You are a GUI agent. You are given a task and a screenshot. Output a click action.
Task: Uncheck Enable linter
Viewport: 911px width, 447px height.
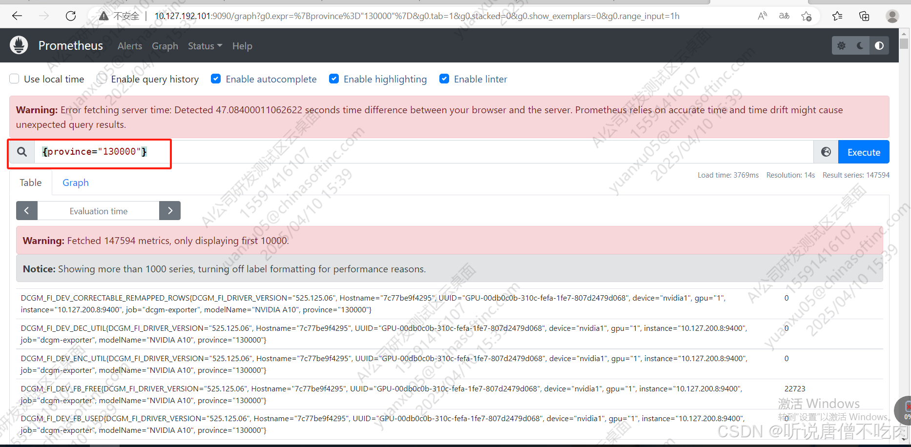(444, 79)
